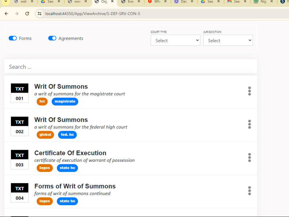Open Writ Of Summons magistrate court title
289x217 pixels.
click(x=61, y=87)
